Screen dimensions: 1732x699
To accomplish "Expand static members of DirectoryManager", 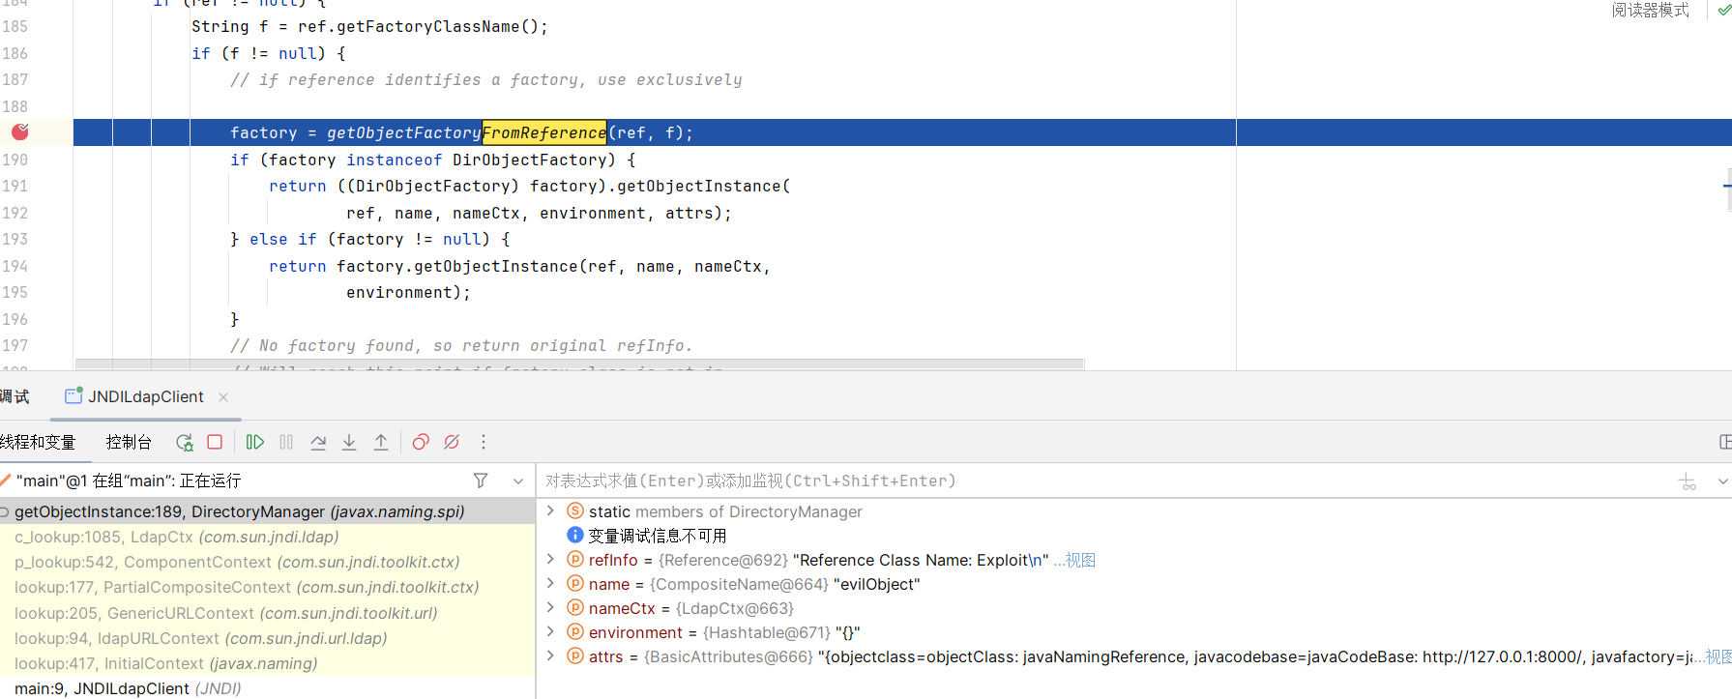I will pyautogui.click(x=550, y=510).
